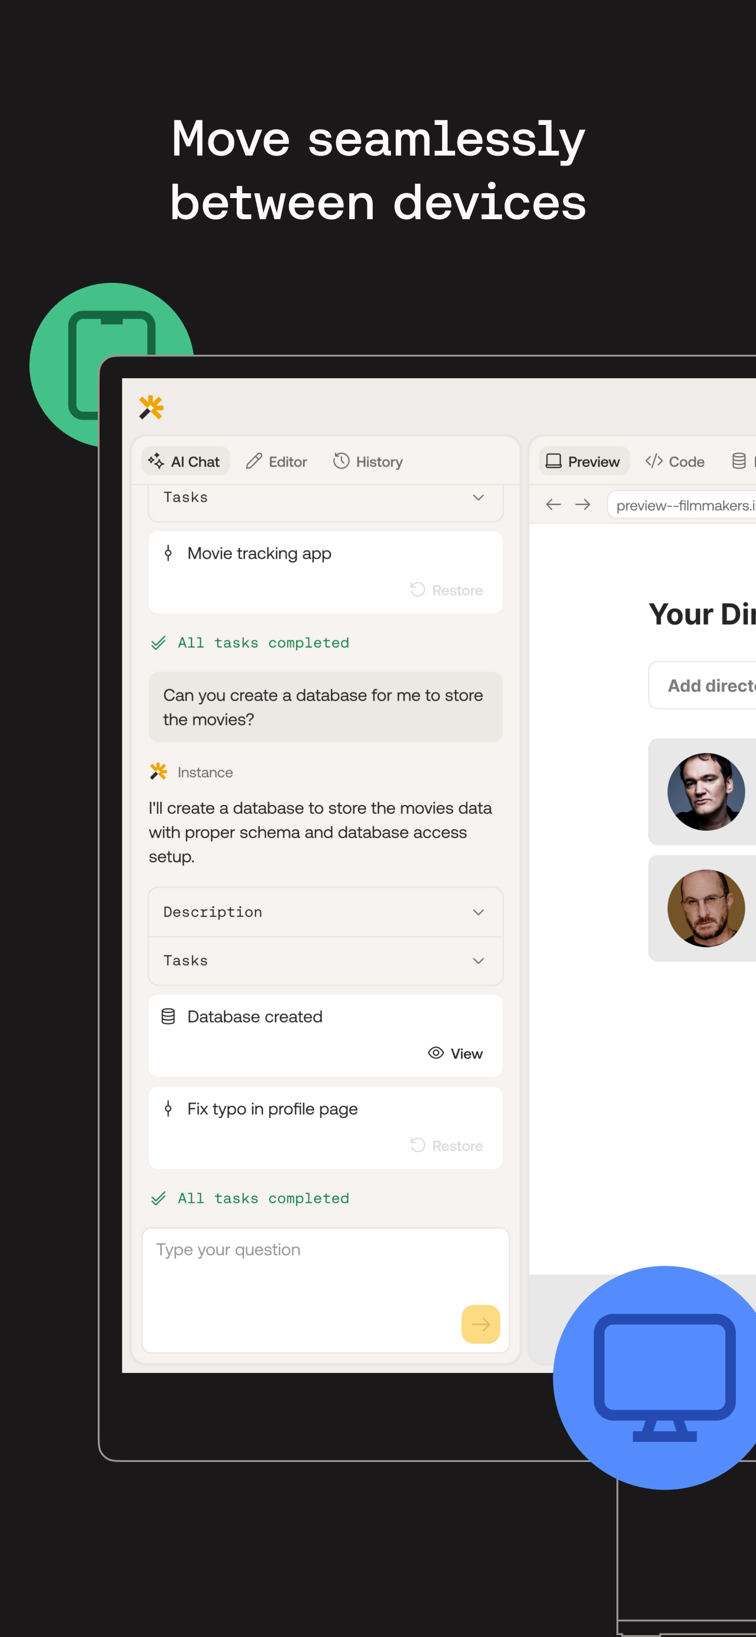Screen dimensions: 756x1637
Task: Switch to the Editor tab
Action: [x=277, y=461]
